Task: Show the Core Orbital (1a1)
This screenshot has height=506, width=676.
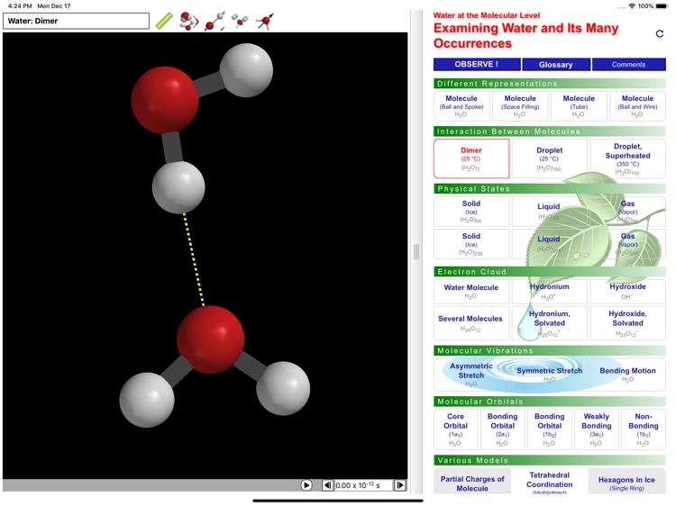Action: [455, 429]
